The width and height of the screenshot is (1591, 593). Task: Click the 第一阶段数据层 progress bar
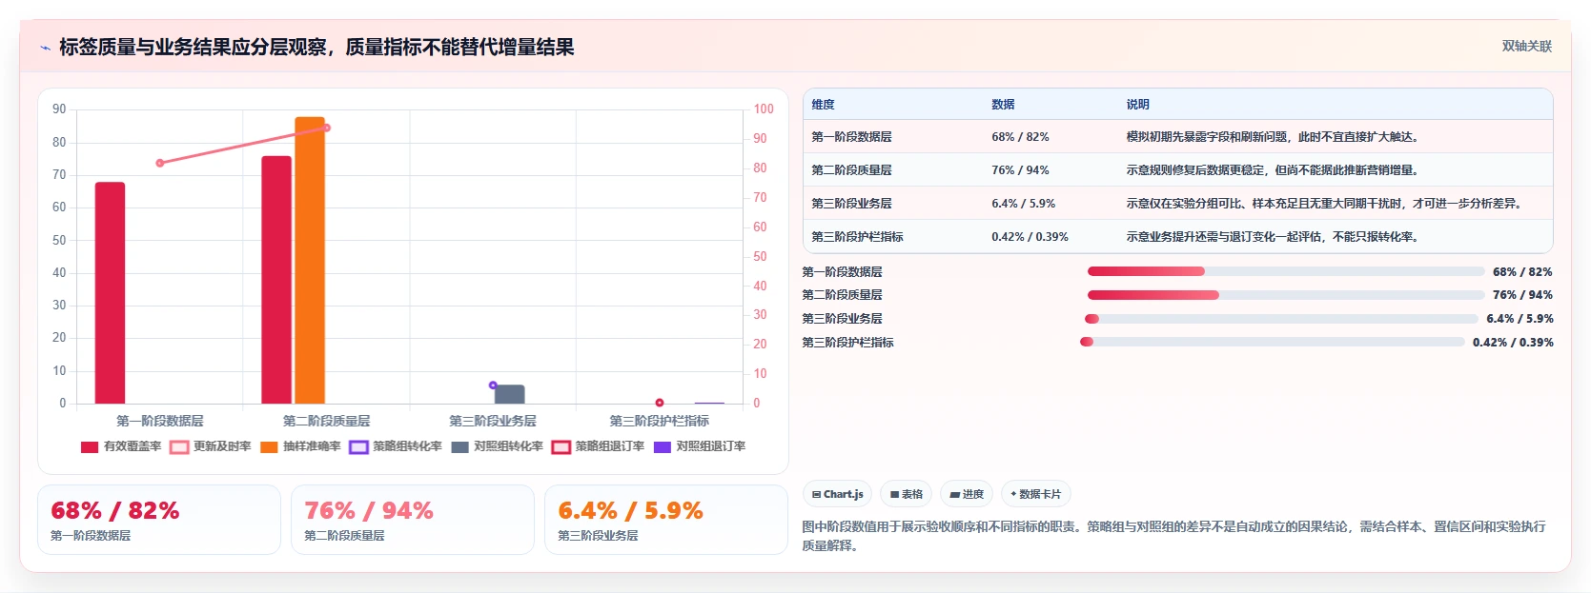(x=1286, y=271)
